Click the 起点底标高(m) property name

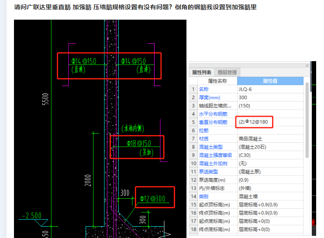(214, 221)
